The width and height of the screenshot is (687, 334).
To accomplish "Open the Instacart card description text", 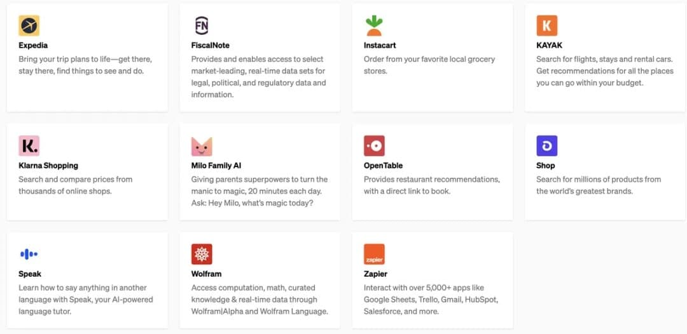I will point(429,65).
